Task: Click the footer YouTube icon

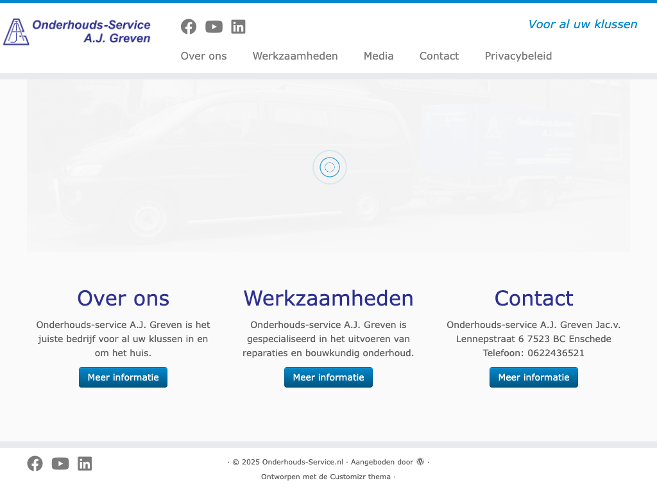Action: 60,463
